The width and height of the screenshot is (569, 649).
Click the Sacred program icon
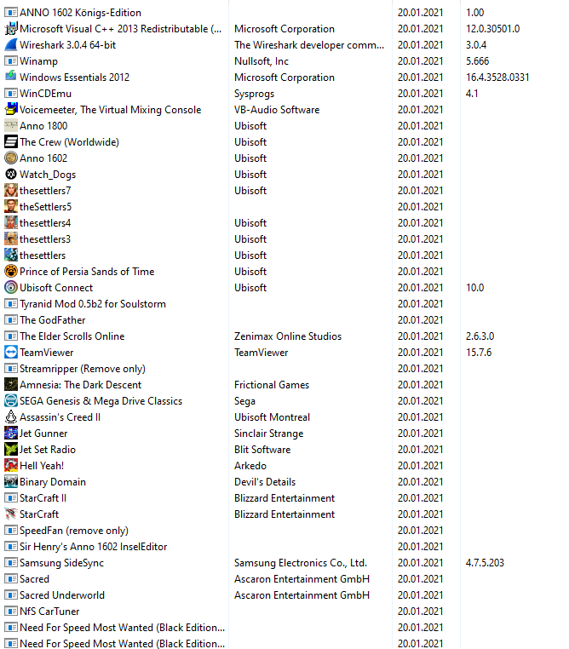[x=11, y=578]
